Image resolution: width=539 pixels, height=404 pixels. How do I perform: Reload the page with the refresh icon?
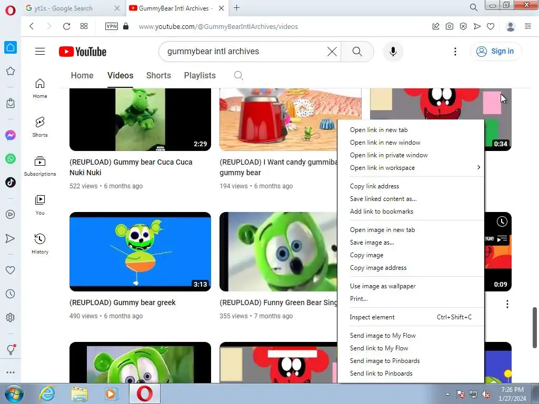66,26
